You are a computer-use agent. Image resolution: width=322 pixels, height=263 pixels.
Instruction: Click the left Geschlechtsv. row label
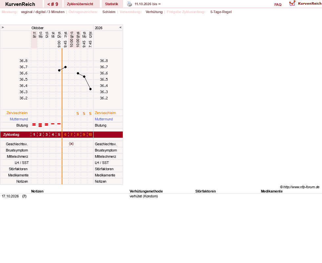(x=17, y=144)
